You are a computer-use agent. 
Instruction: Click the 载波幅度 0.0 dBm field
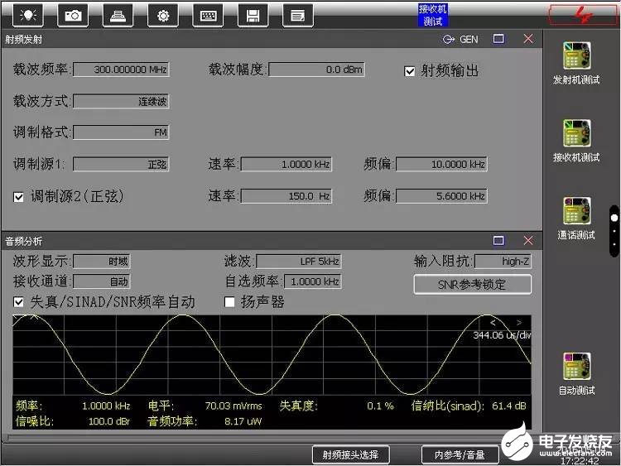coord(316,70)
